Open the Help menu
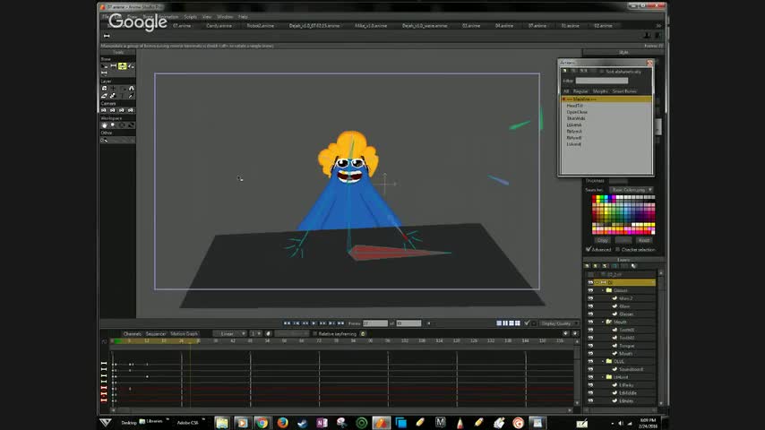 click(x=243, y=17)
